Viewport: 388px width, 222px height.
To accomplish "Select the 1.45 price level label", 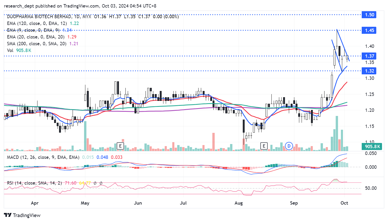I will point(369,30).
